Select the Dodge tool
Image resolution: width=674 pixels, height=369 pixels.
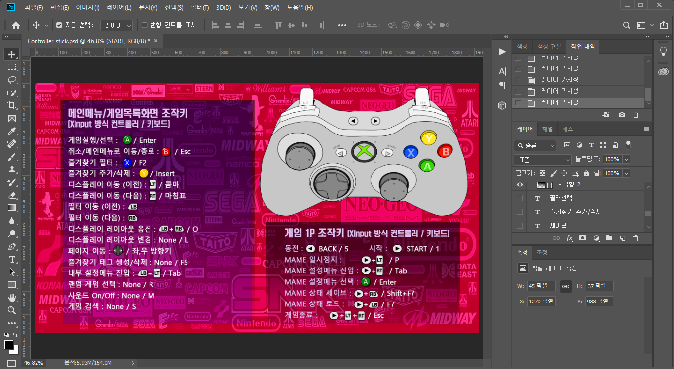(x=11, y=234)
